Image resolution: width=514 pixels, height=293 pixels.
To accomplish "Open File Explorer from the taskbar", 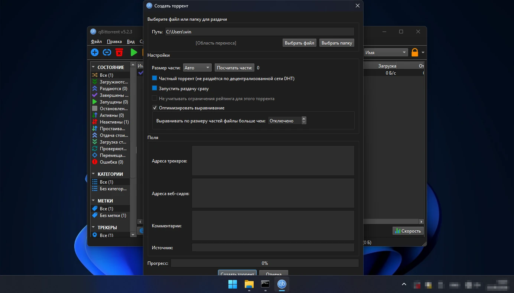I will [x=249, y=284].
